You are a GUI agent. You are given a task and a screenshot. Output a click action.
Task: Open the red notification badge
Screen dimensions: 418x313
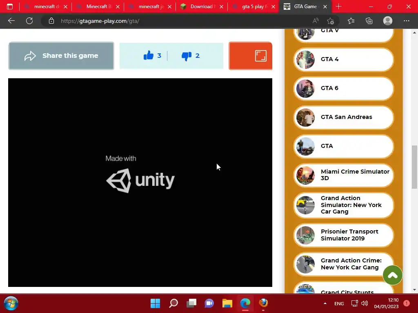click(407, 303)
